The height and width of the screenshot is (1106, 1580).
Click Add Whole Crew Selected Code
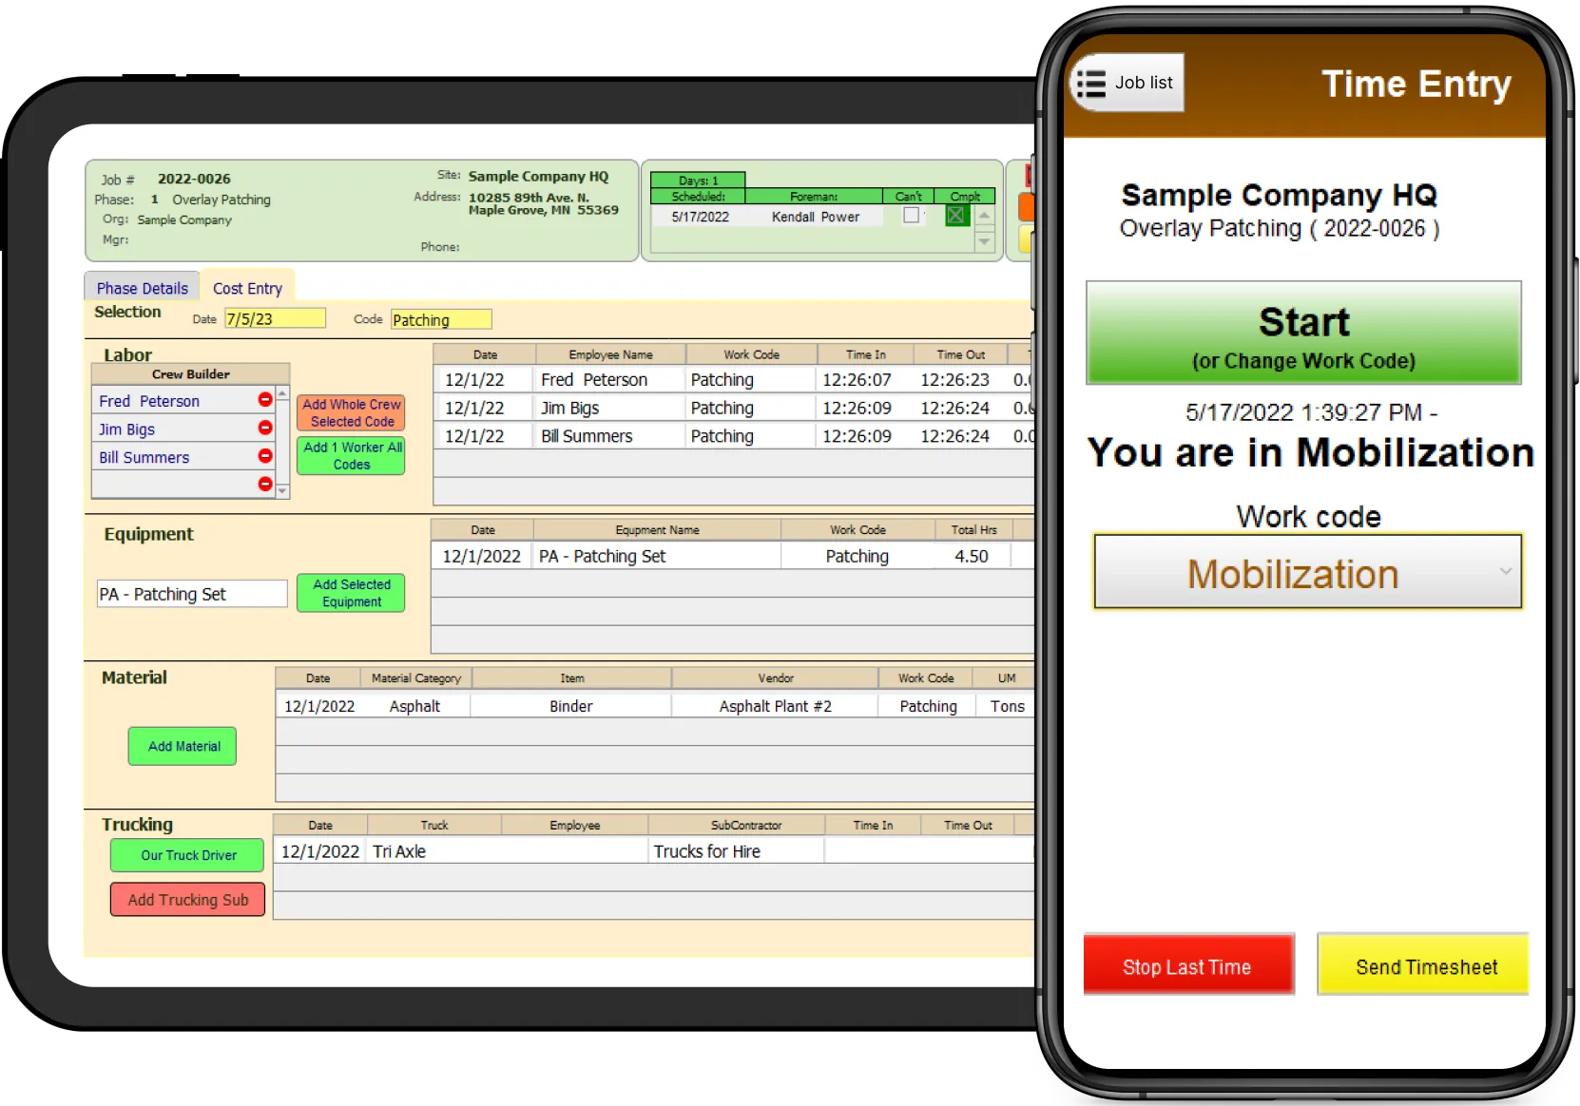pyautogui.click(x=351, y=412)
